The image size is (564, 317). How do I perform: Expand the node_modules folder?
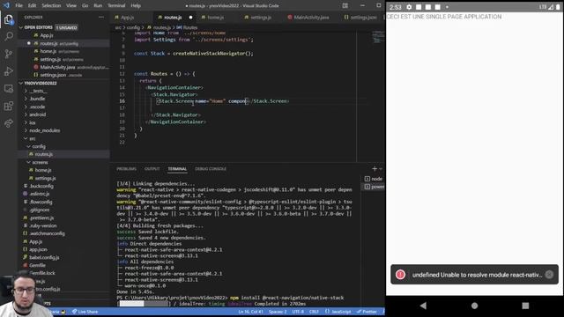(44, 130)
